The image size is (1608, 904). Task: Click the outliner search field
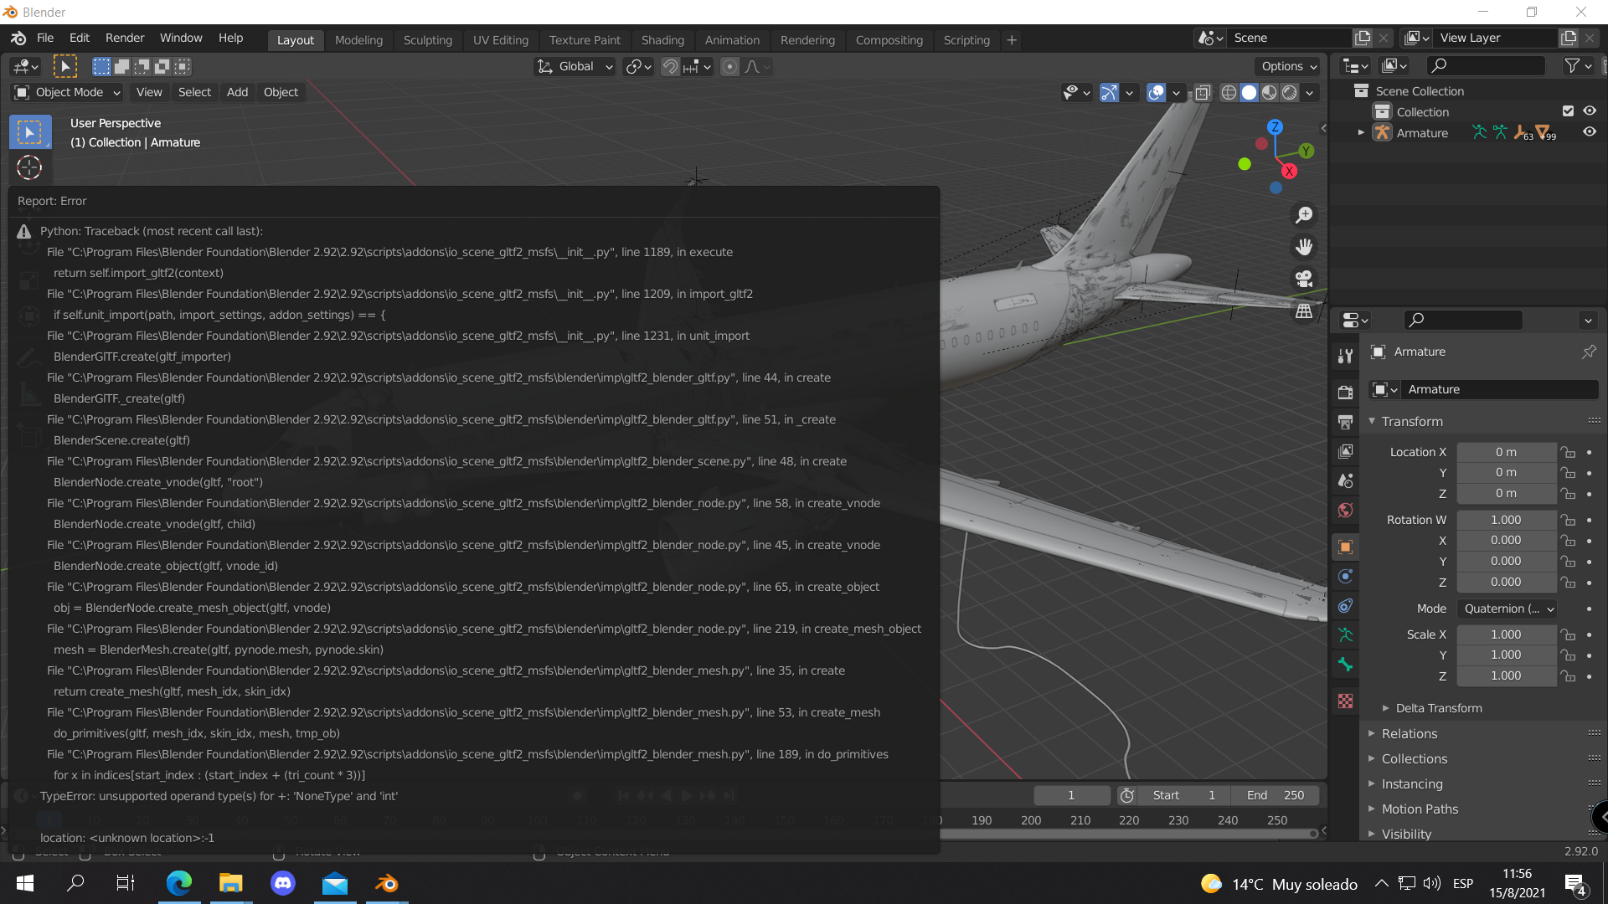click(1485, 65)
